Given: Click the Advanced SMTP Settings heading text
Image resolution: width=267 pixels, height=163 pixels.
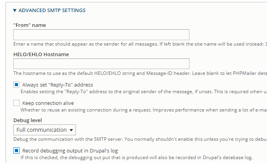Looking at the screenshot, I should (x=52, y=11).
